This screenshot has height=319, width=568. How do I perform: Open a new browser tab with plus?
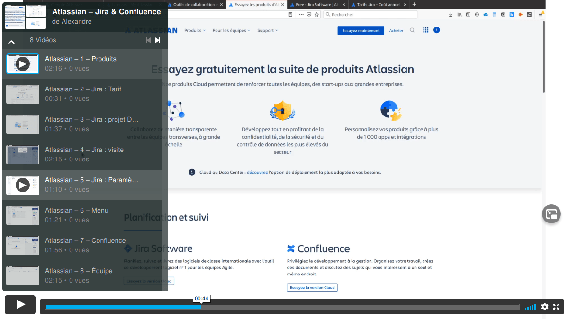click(x=415, y=5)
